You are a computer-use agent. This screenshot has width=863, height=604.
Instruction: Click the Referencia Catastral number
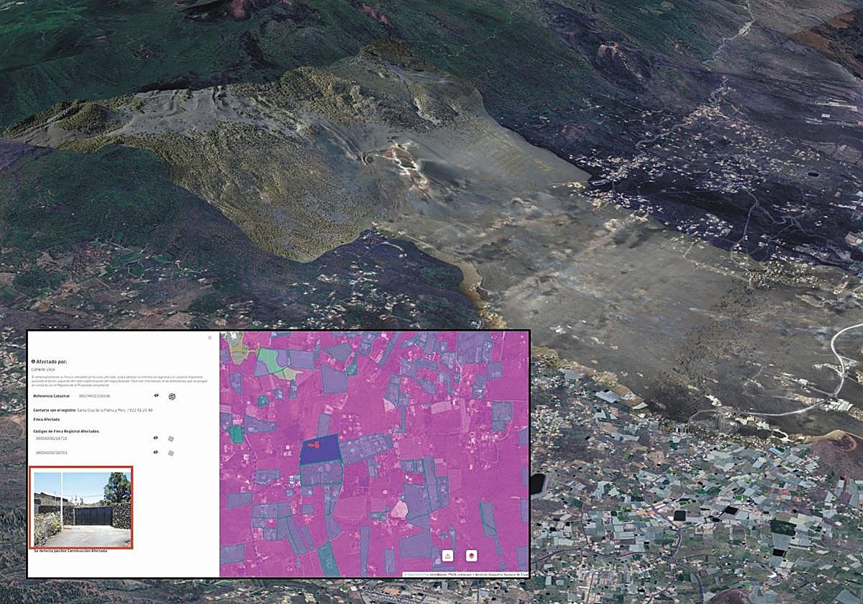[94, 396]
